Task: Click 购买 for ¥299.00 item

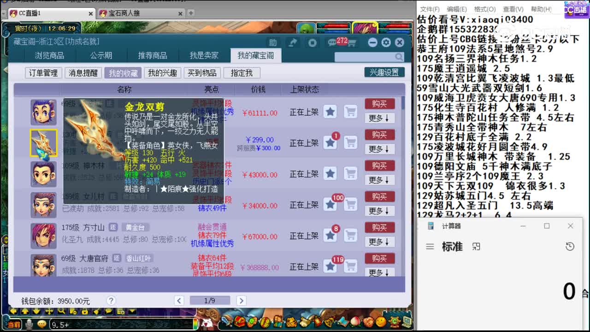Action: click(379, 135)
